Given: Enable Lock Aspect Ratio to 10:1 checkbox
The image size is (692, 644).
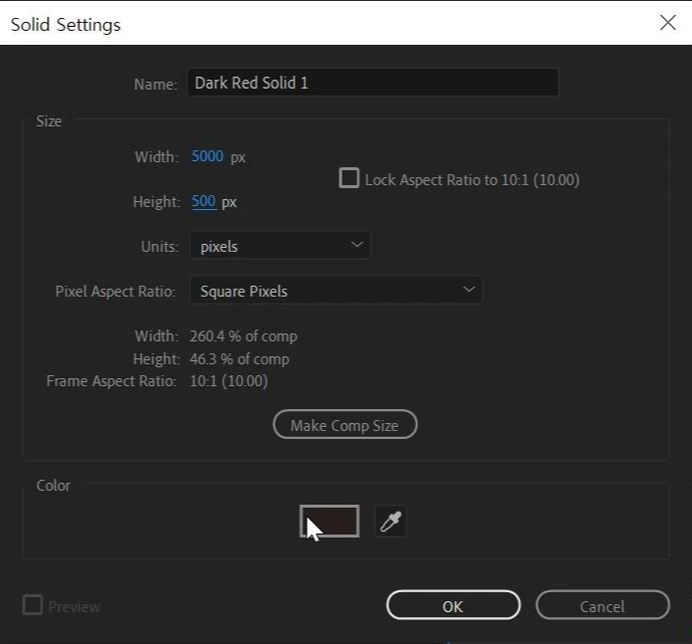Looking at the screenshot, I should coord(348,178).
